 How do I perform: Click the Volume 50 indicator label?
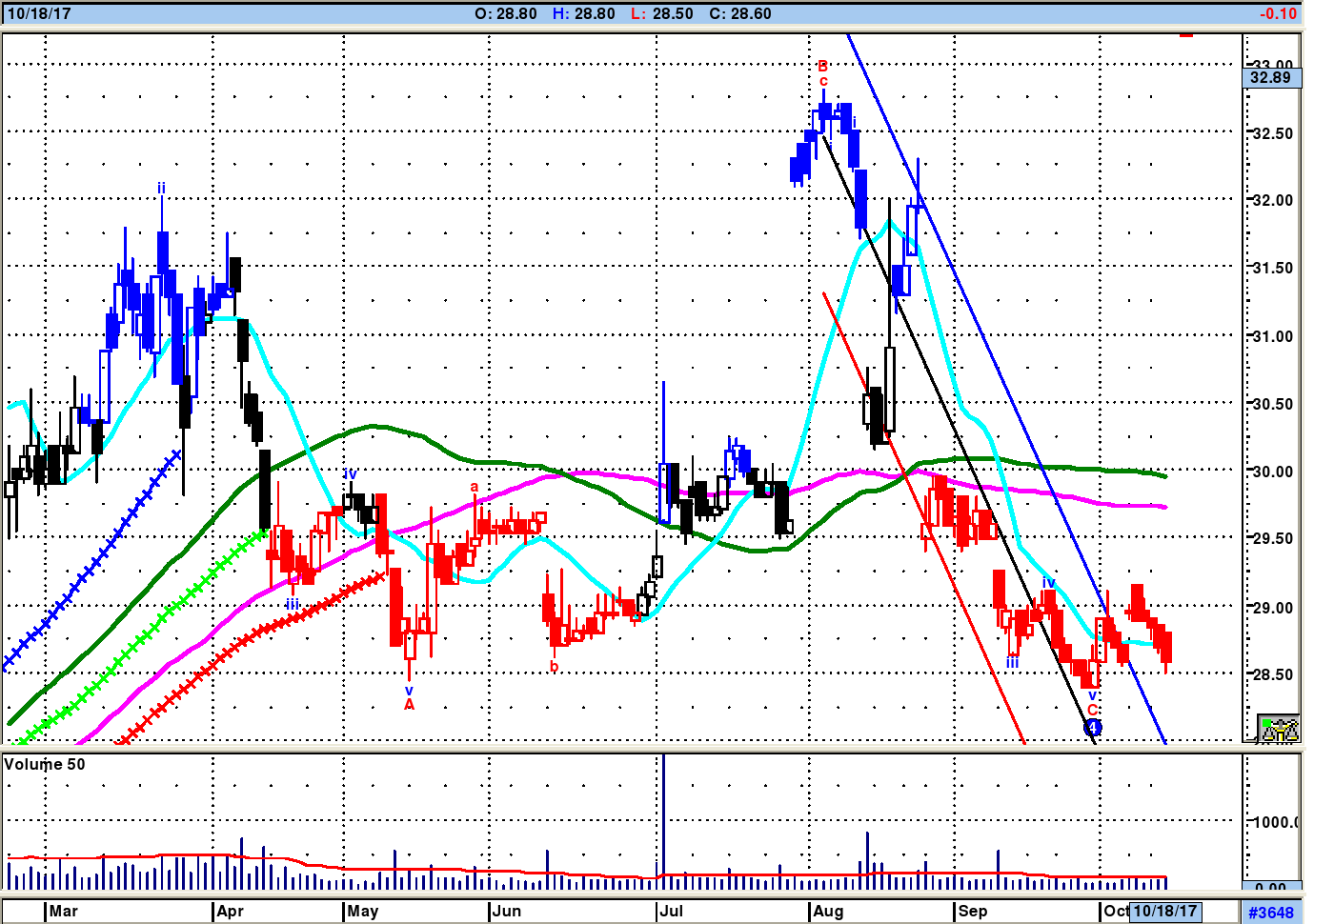45,764
